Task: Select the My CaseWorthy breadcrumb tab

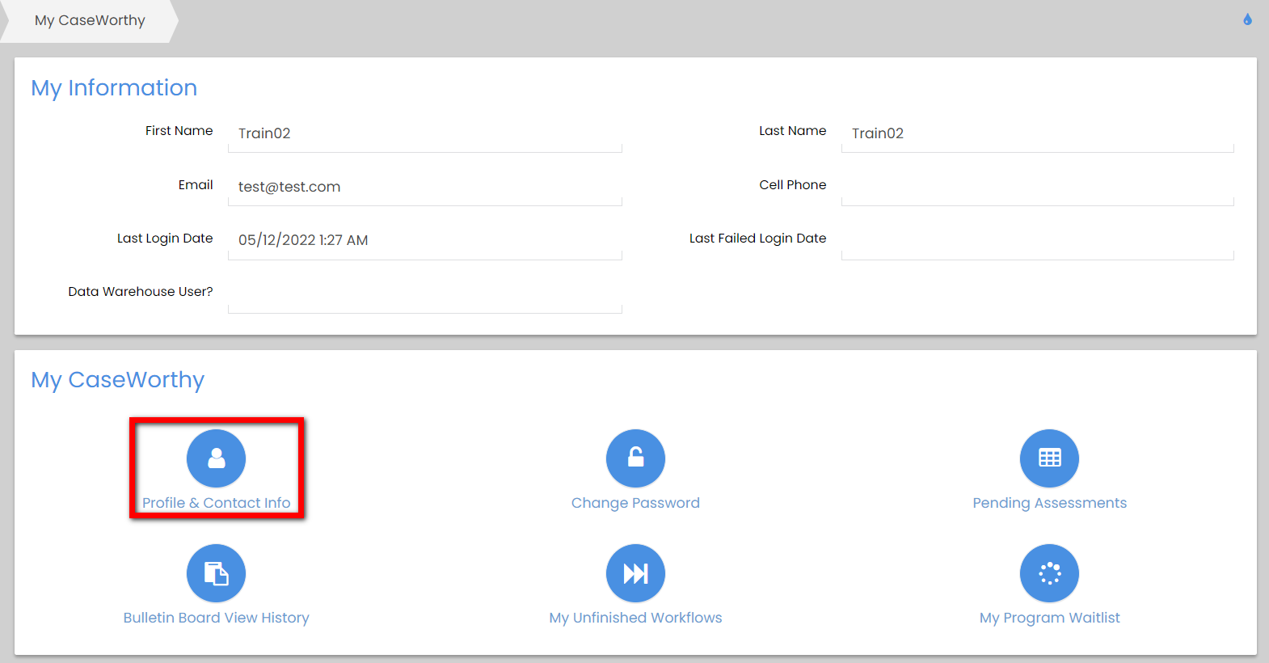Action: click(x=90, y=21)
